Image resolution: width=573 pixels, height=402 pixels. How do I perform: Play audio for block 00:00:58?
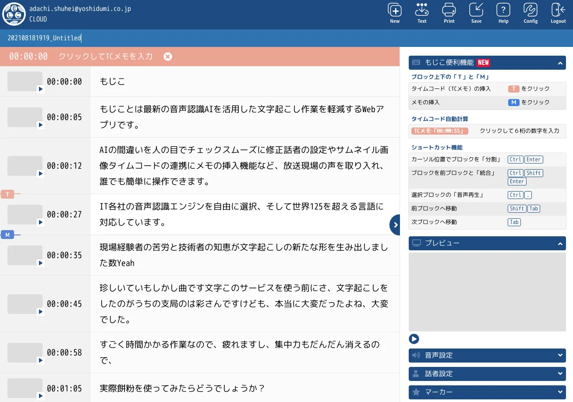coord(40,360)
